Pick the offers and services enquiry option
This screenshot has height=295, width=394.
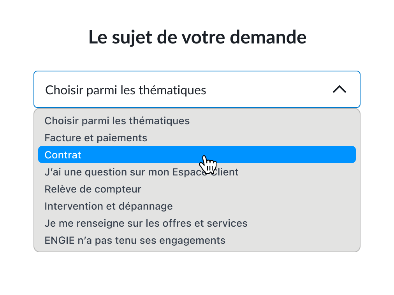(x=146, y=223)
